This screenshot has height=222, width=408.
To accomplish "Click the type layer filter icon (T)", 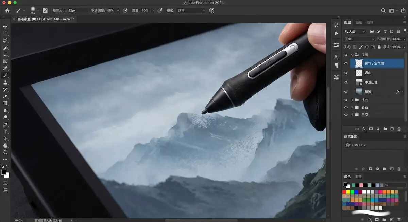I will coord(386,31).
